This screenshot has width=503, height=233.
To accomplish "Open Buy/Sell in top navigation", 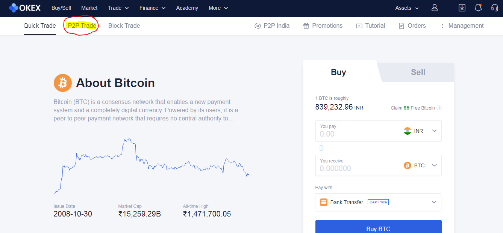I will click(61, 8).
